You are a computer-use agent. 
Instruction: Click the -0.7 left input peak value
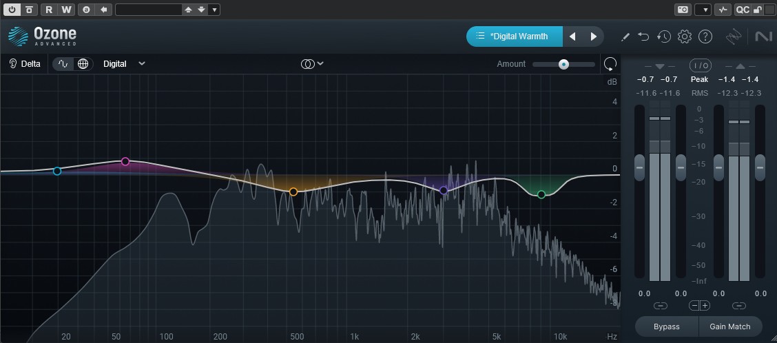(645, 79)
